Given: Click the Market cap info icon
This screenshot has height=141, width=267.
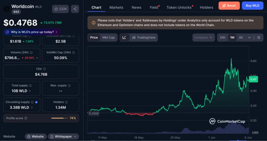Looking at the screenshot, I should pos(30,36).
